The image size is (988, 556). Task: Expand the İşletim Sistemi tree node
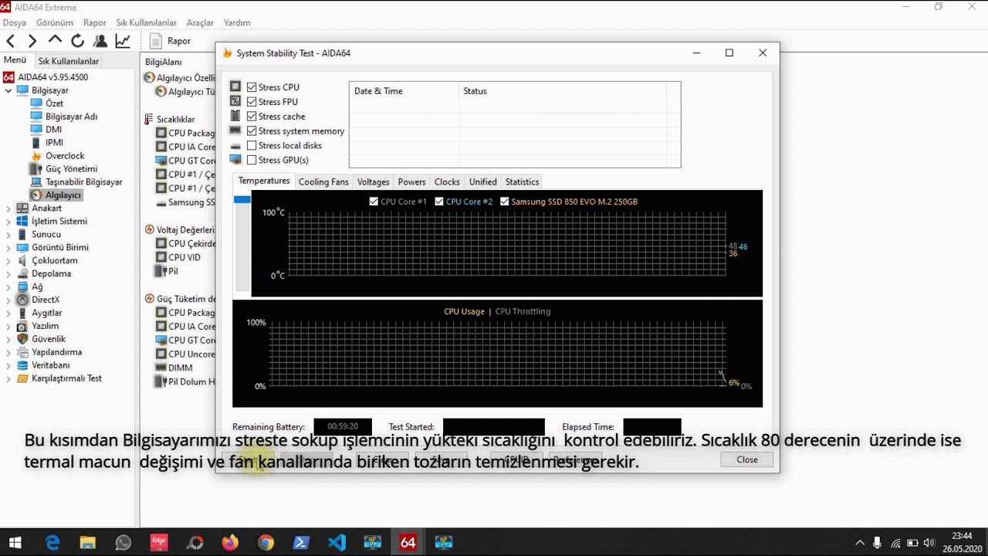point(8,222)
